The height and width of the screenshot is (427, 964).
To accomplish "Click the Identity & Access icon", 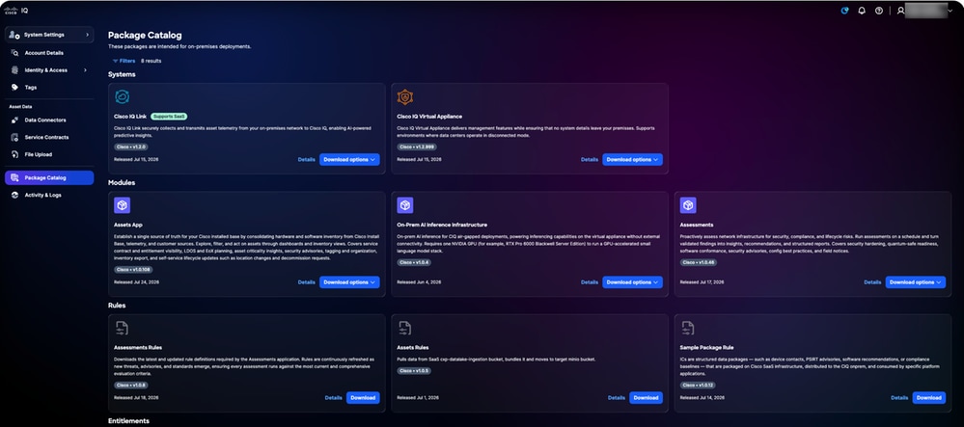I will coord(14,70).
